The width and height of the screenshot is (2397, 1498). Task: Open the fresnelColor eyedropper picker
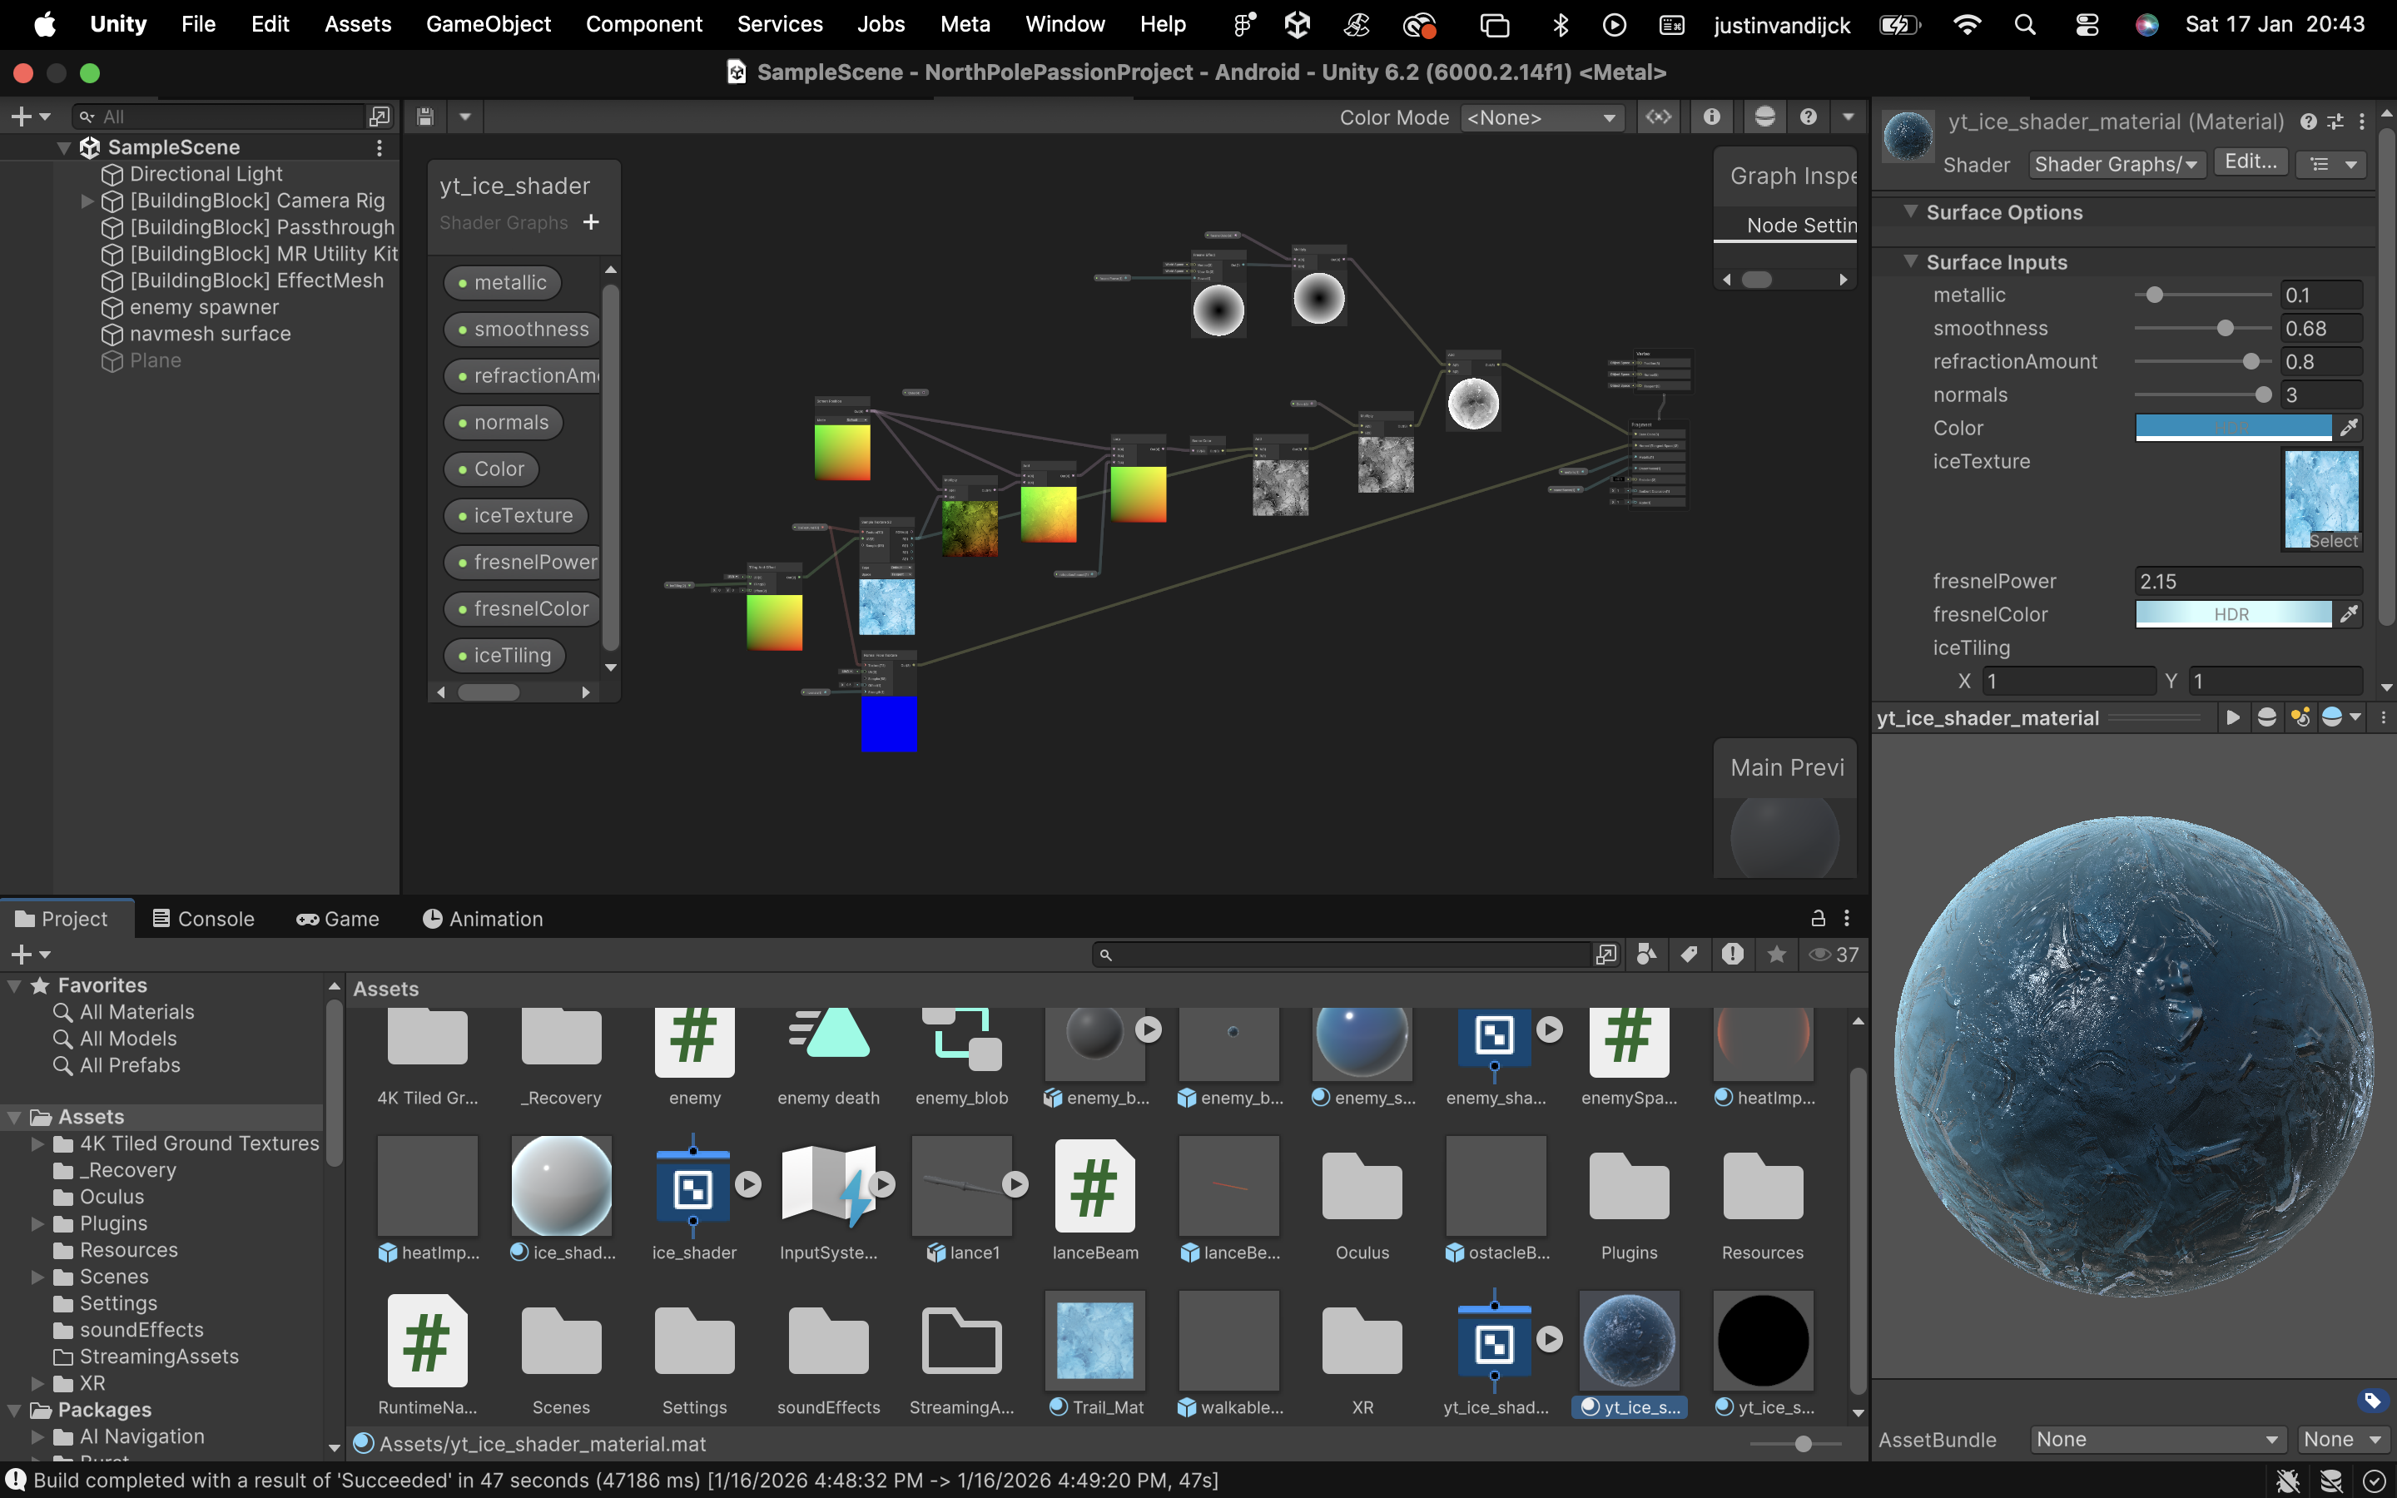pos(2350,614)
